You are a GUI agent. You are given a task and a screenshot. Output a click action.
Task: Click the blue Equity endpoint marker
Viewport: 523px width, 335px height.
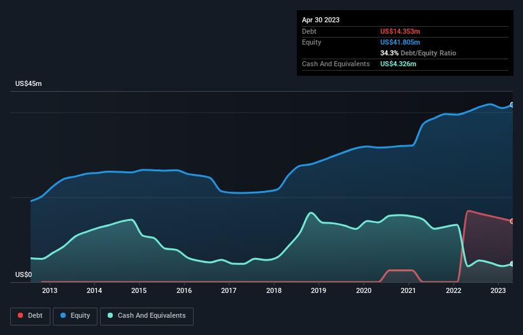512,104
